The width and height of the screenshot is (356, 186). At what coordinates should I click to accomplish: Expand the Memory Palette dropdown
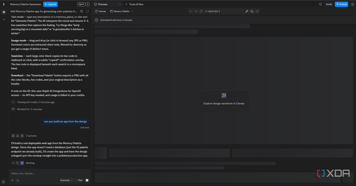coord(121,11)
